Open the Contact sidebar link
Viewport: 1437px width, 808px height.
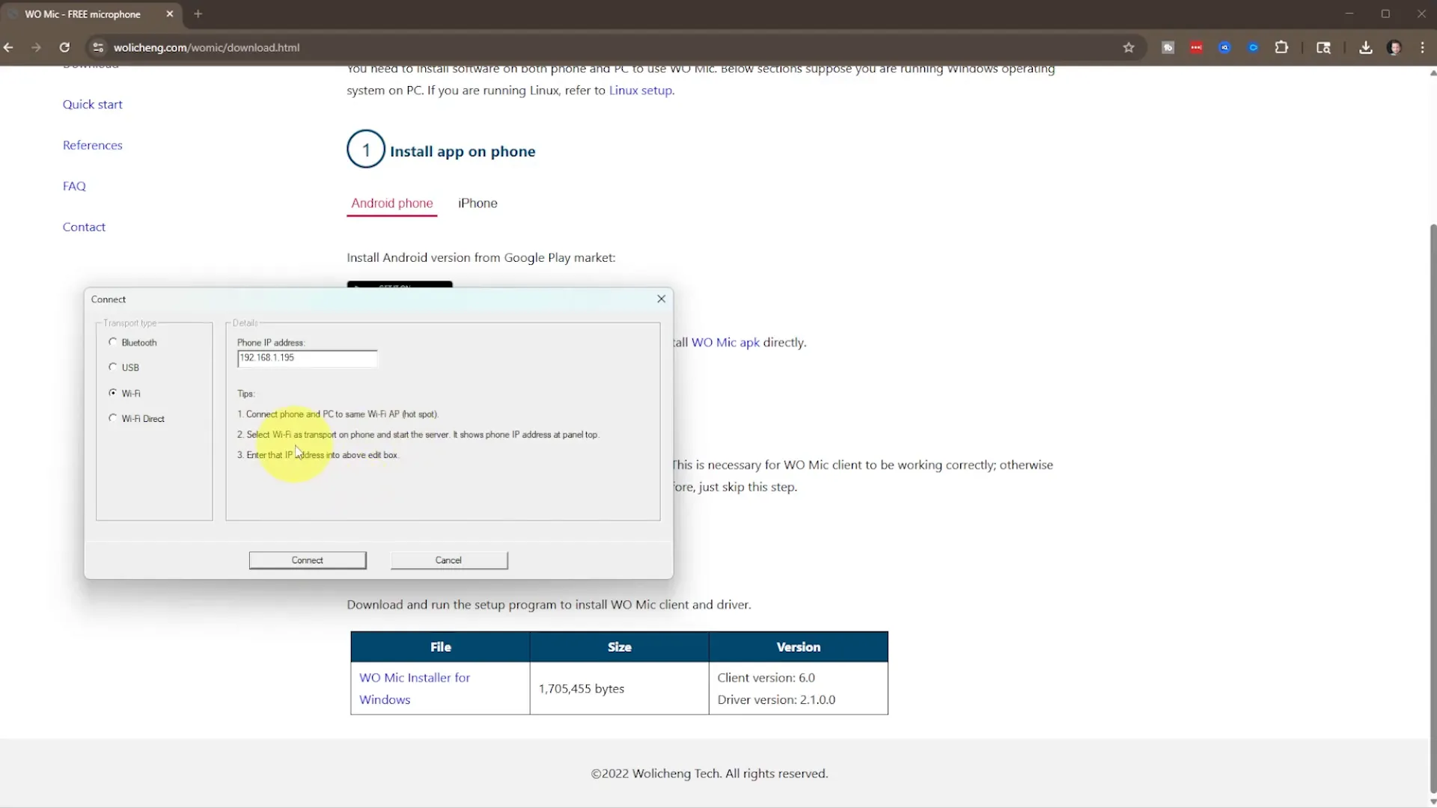pyautogui.click(x=84, y=227)
